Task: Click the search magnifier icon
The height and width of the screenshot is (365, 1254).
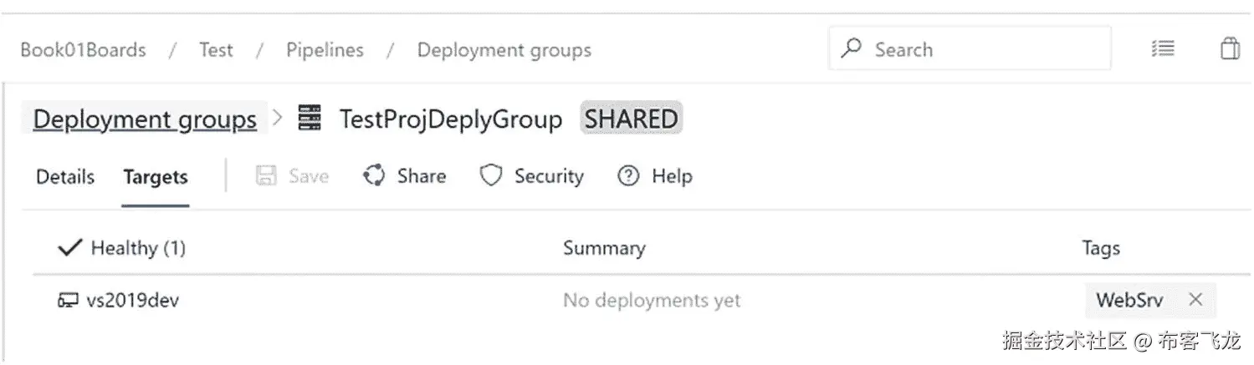Action: pos(852,48)
